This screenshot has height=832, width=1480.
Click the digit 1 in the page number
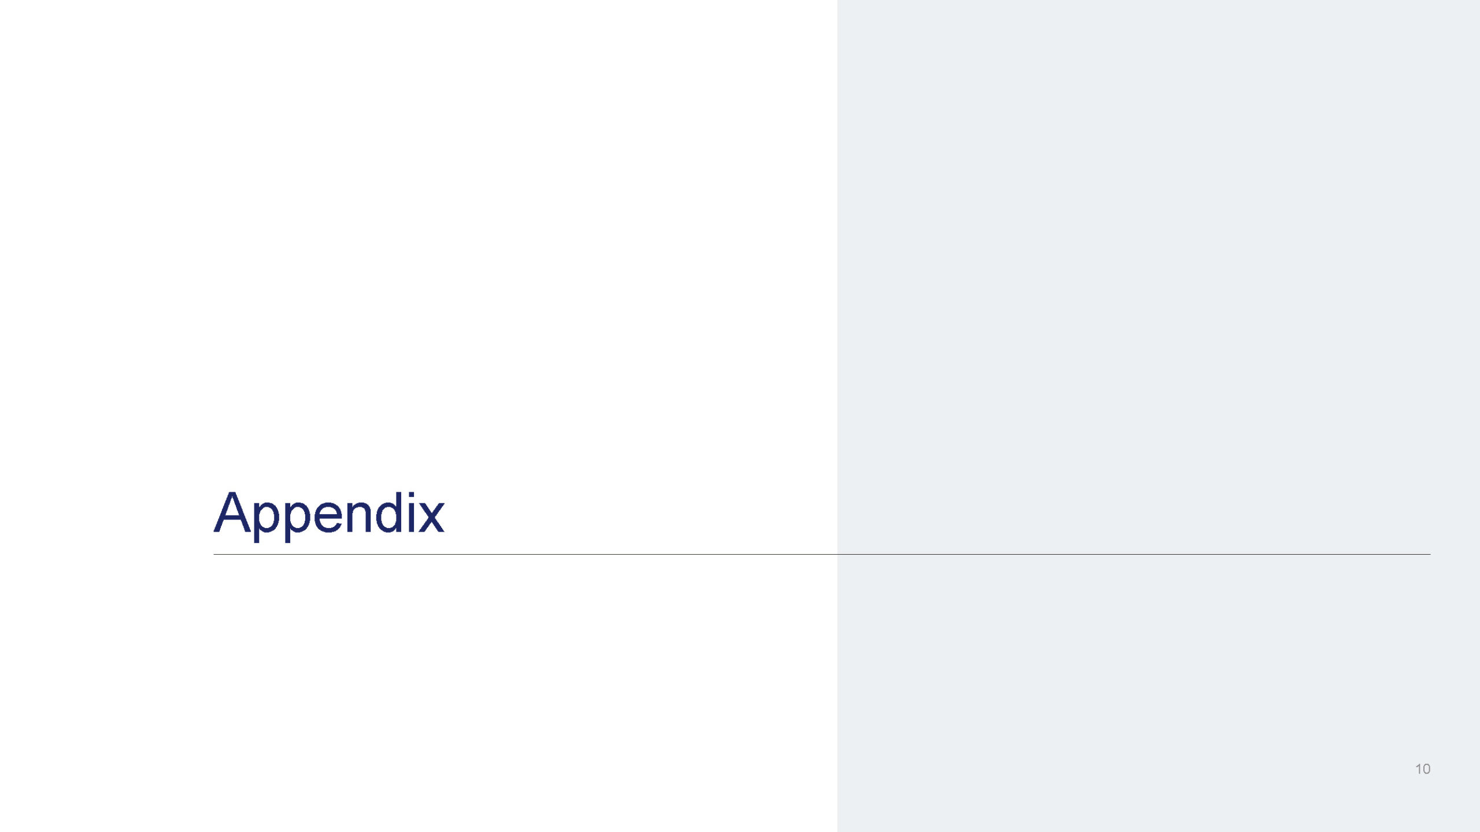click(1418, 769)
